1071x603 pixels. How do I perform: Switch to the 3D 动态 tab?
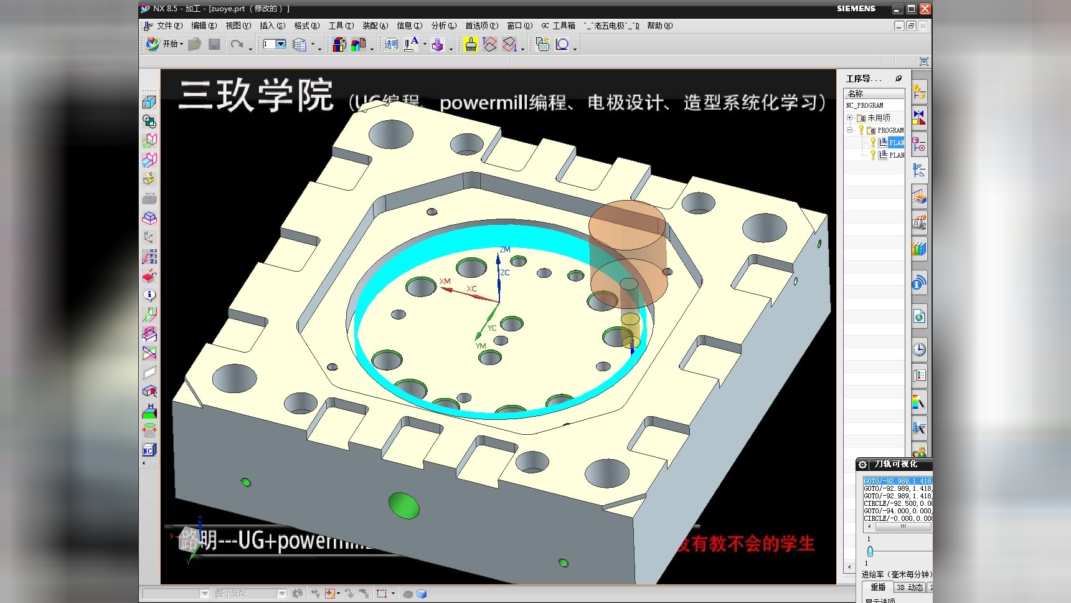tap(910, 587)
